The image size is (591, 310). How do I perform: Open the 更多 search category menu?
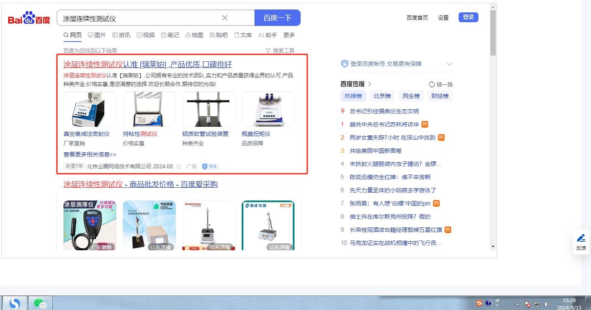[289, 35]
